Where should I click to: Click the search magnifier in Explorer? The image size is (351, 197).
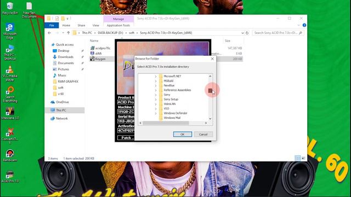tap(301, 33)
